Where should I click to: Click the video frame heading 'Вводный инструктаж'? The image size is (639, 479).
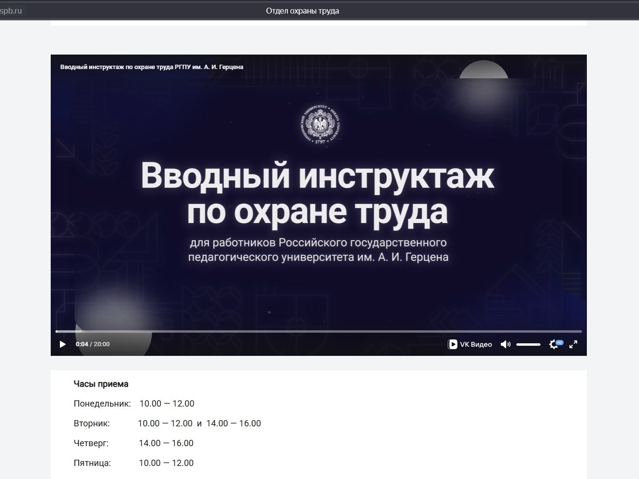317,176
